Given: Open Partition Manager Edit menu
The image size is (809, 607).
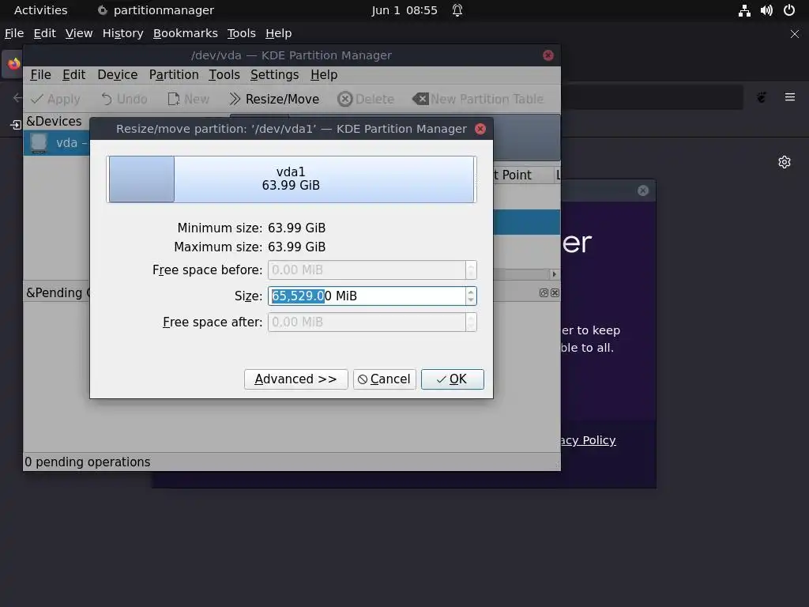Looking at the screenshot, I should tap(73, 75).
